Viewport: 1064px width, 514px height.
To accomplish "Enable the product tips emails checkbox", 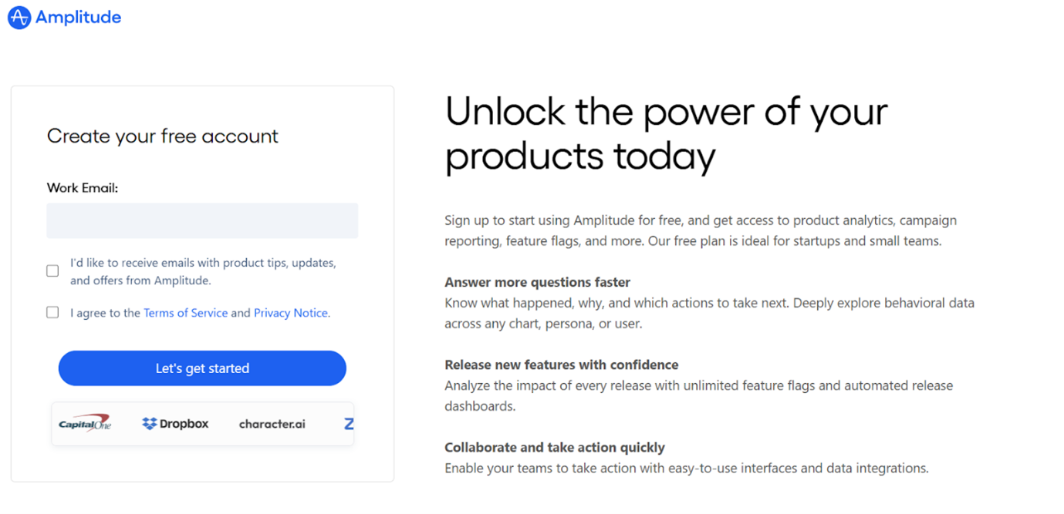I will [x=52, y=270].
